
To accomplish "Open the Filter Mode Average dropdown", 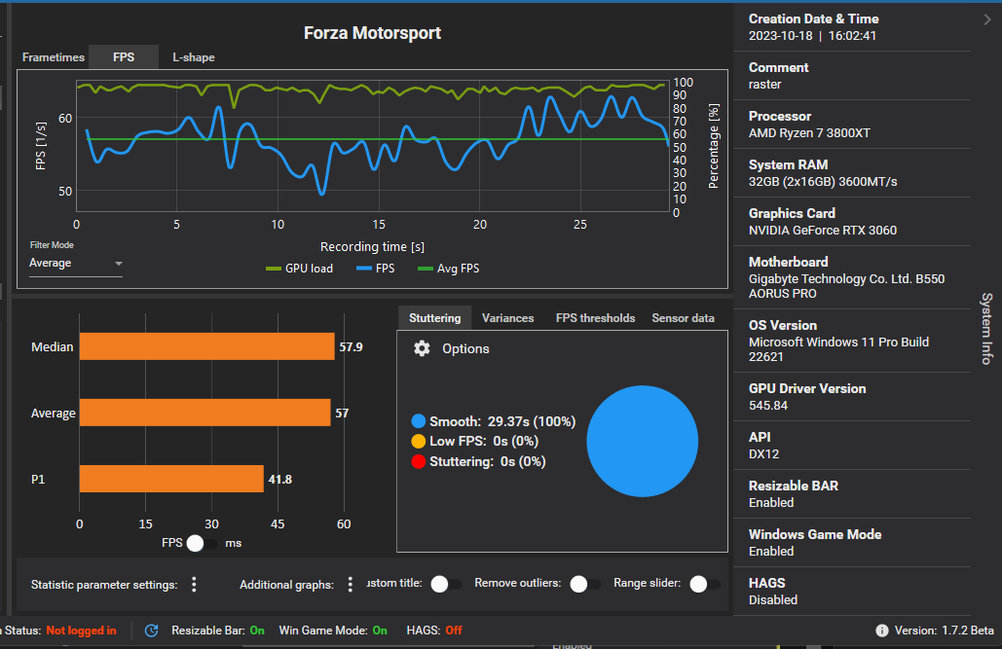I will [x=75, y=263].
